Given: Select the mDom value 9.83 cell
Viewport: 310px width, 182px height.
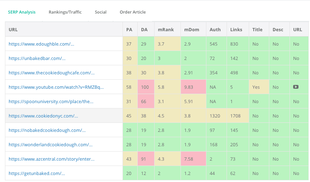Looking at the screenshot, I should point(193,87).
